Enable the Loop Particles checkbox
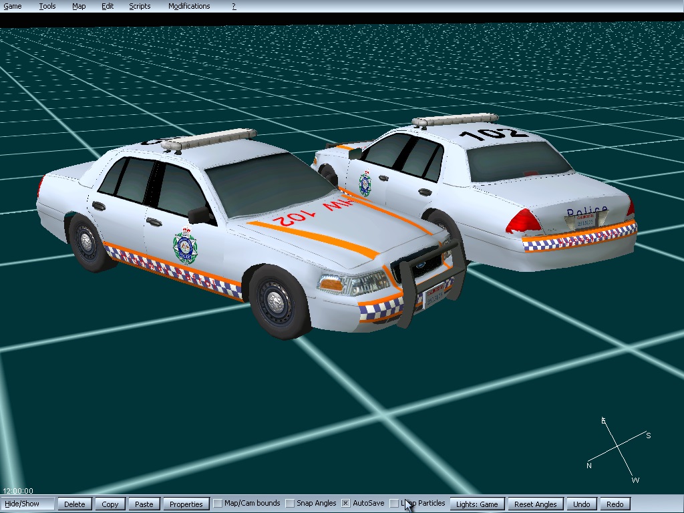Image resolution: width=684 pixels, height=513 pixels. 394,504
